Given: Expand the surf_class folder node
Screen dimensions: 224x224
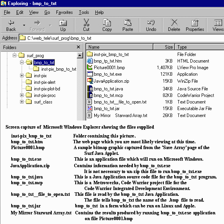Looking at the screenshot, I should click(x=22, y=102).
